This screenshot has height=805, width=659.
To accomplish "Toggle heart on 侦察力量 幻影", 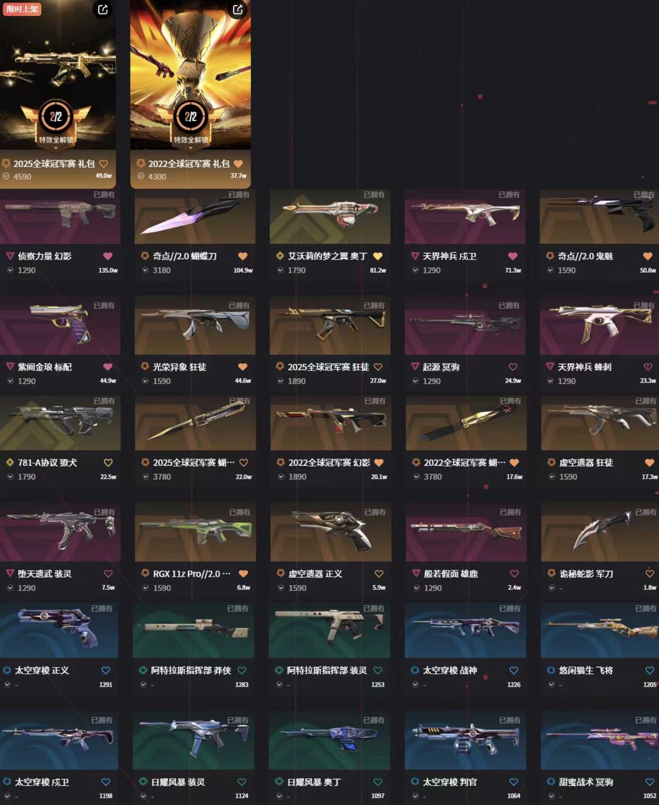I will 107,256.
